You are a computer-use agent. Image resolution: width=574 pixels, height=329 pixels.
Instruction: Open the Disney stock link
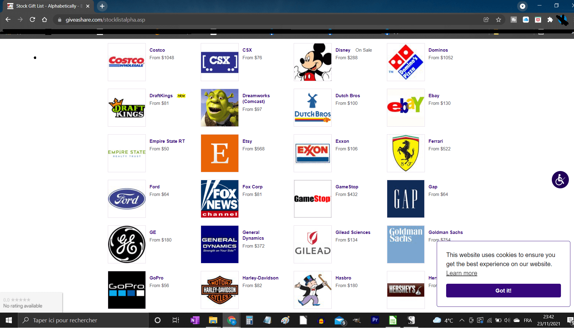tap(343, 50)
